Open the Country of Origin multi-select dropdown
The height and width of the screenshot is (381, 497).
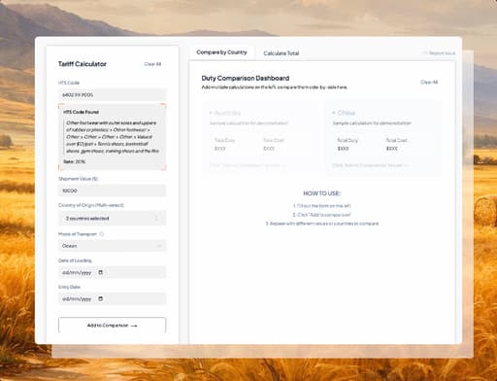[x=112, y=218]
